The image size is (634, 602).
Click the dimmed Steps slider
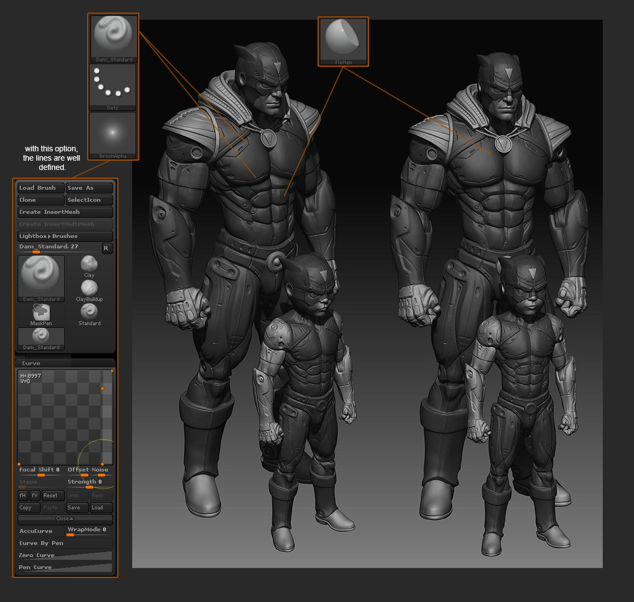coord(41,483)
